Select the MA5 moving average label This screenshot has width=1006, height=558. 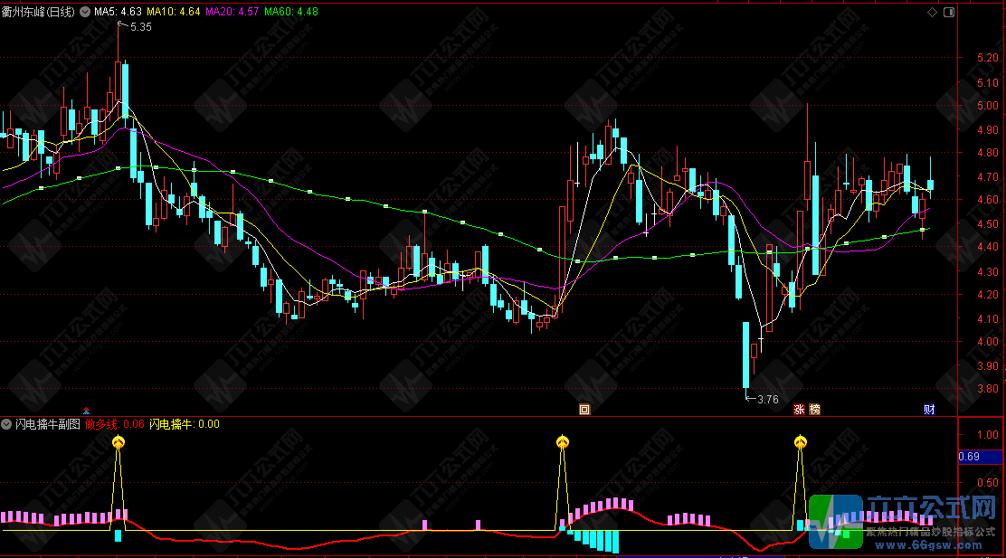coord(118,12)
